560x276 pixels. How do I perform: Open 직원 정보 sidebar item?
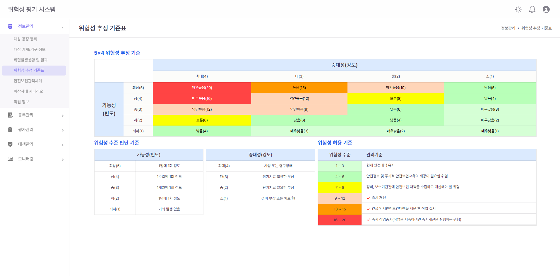tap(21, 102)
